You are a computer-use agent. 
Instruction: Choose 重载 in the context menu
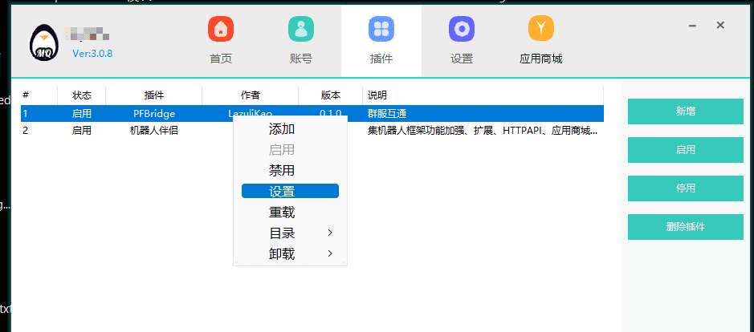coord(282,212)
